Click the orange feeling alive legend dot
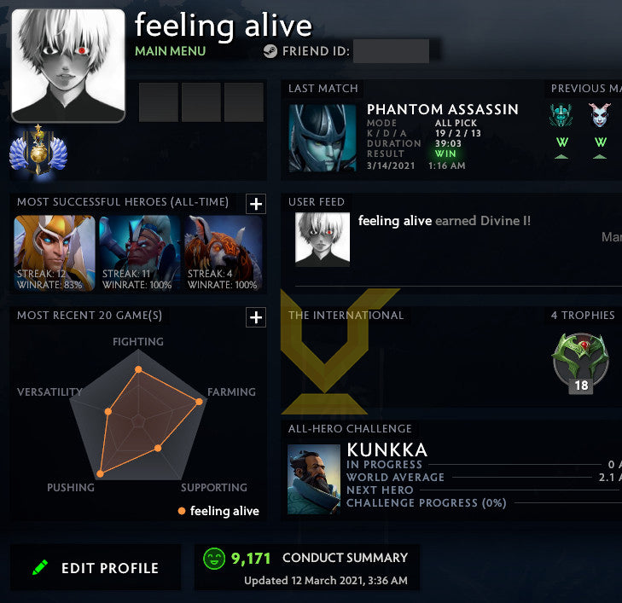 pyautogui.click(x=182, y=511)
